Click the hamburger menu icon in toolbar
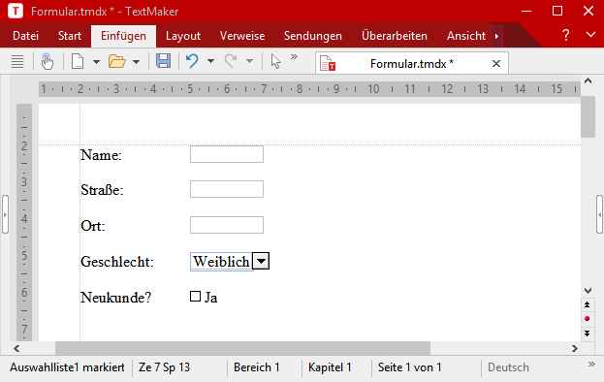The height and width of the screenshot is (382, 604). 17,62
